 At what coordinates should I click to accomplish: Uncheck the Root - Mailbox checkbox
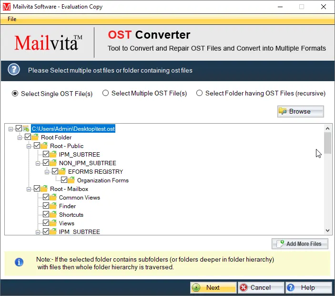37,189
